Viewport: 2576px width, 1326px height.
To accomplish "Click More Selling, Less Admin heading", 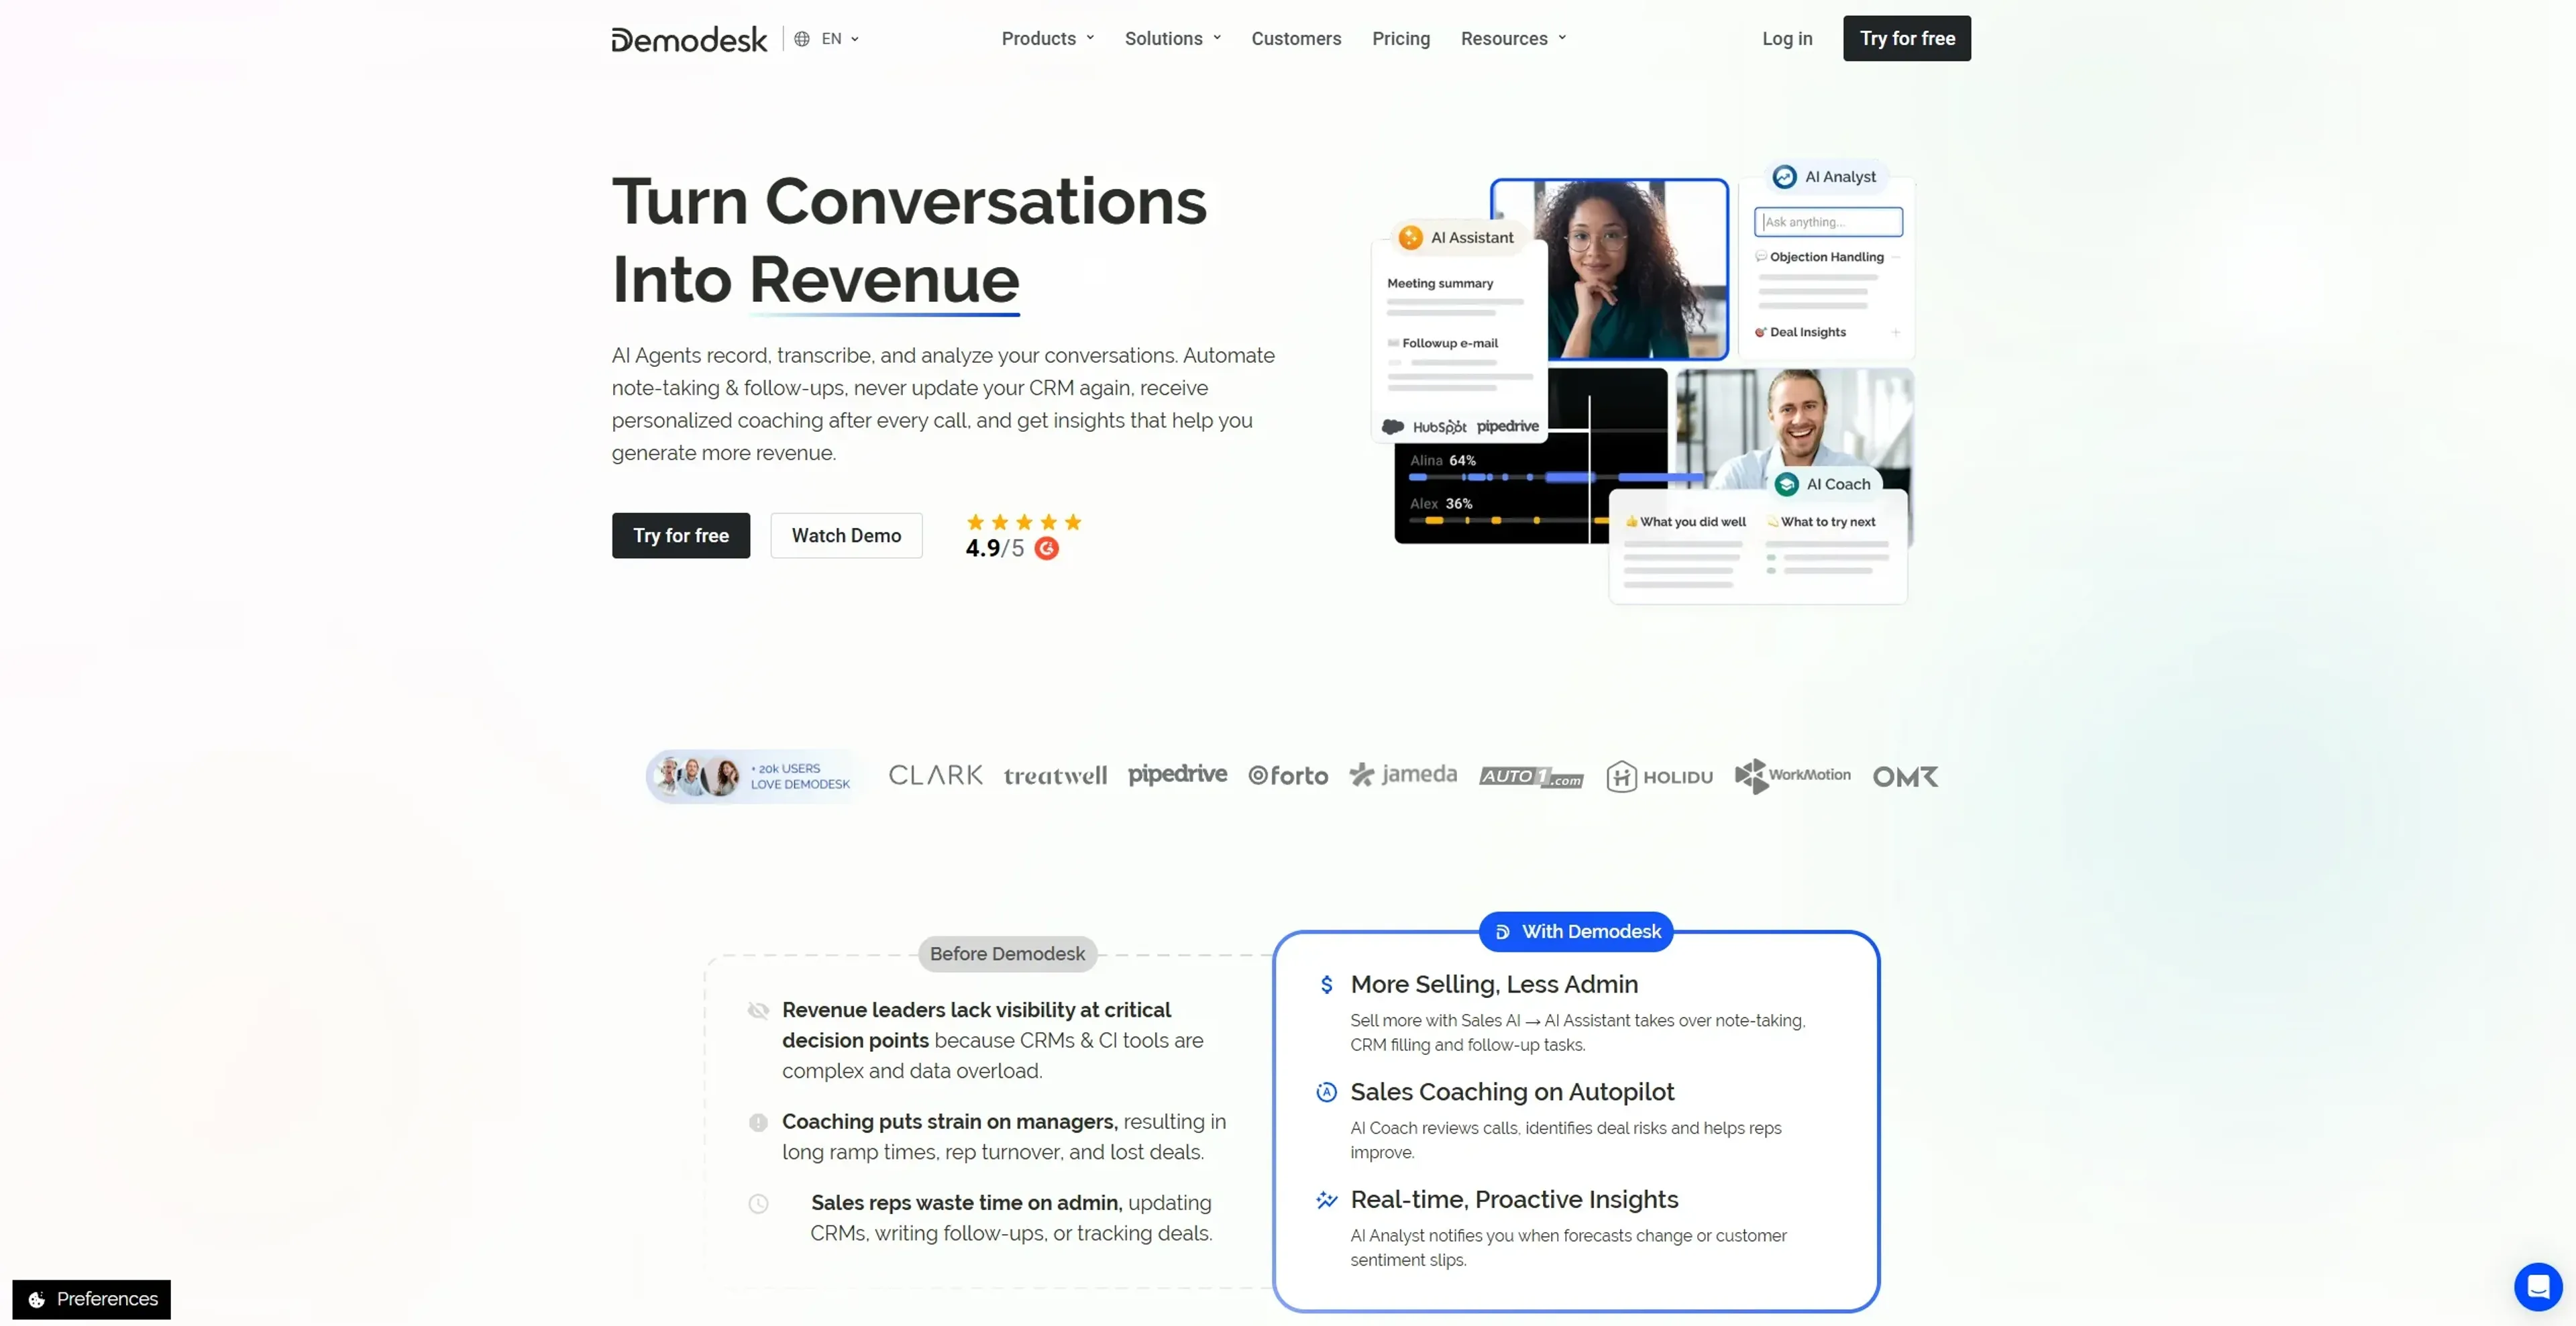I will (1494, 985).
